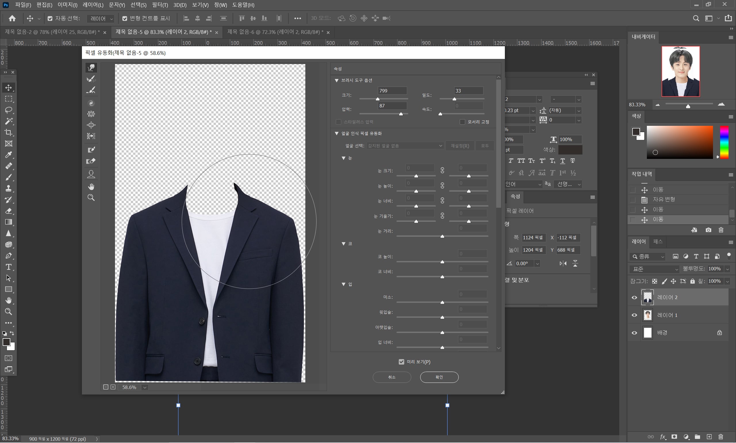
Task: Add a layer style with fx icon
Action: tap(663, 437)
